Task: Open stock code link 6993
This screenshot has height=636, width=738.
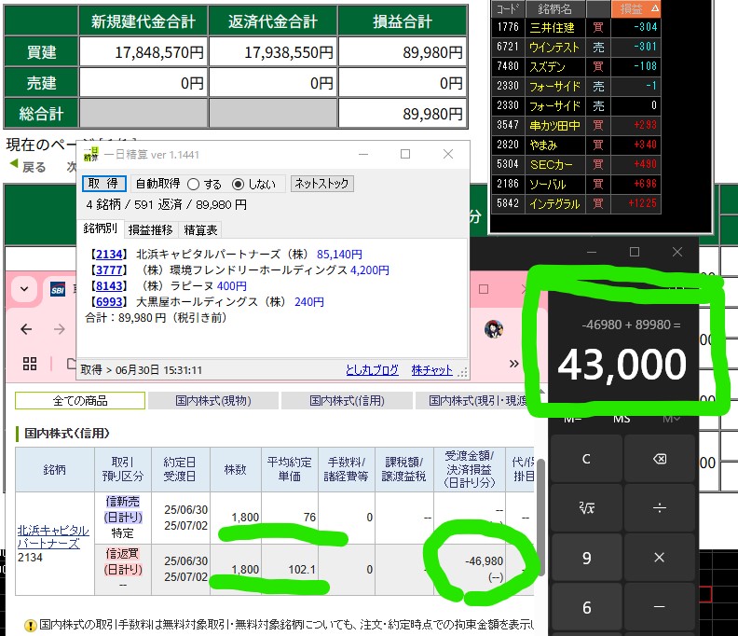Action: (x=109, y=302)
